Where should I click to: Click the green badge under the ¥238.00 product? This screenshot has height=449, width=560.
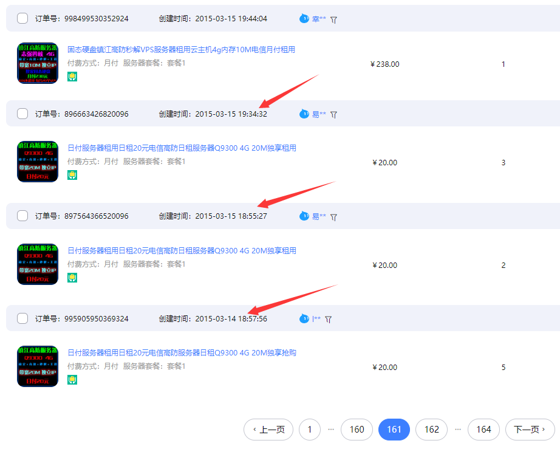(72, 77)
